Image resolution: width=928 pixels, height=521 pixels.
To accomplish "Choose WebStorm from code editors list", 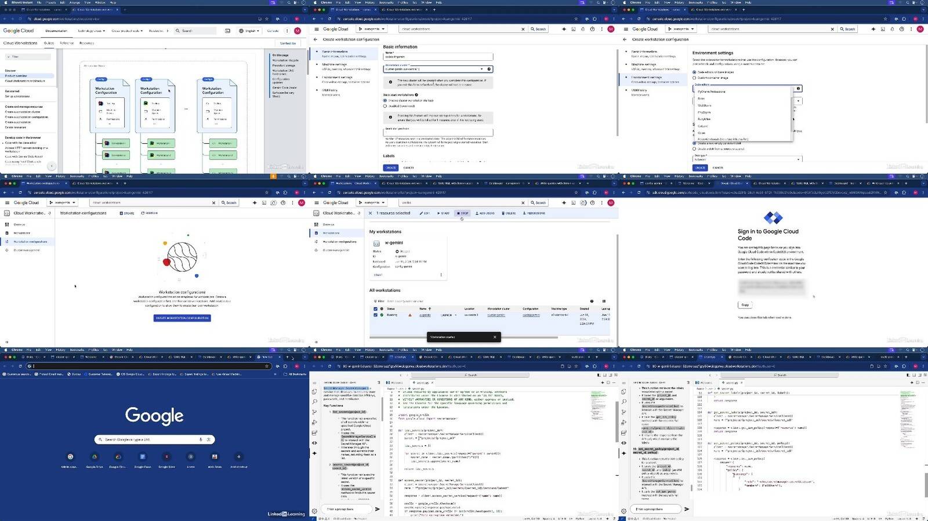I will (x=704, y=105).
